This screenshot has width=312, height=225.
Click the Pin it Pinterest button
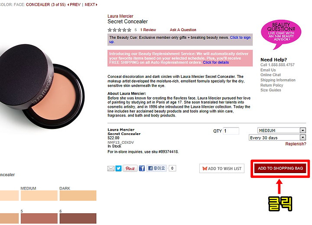click(x=130, y=168)
